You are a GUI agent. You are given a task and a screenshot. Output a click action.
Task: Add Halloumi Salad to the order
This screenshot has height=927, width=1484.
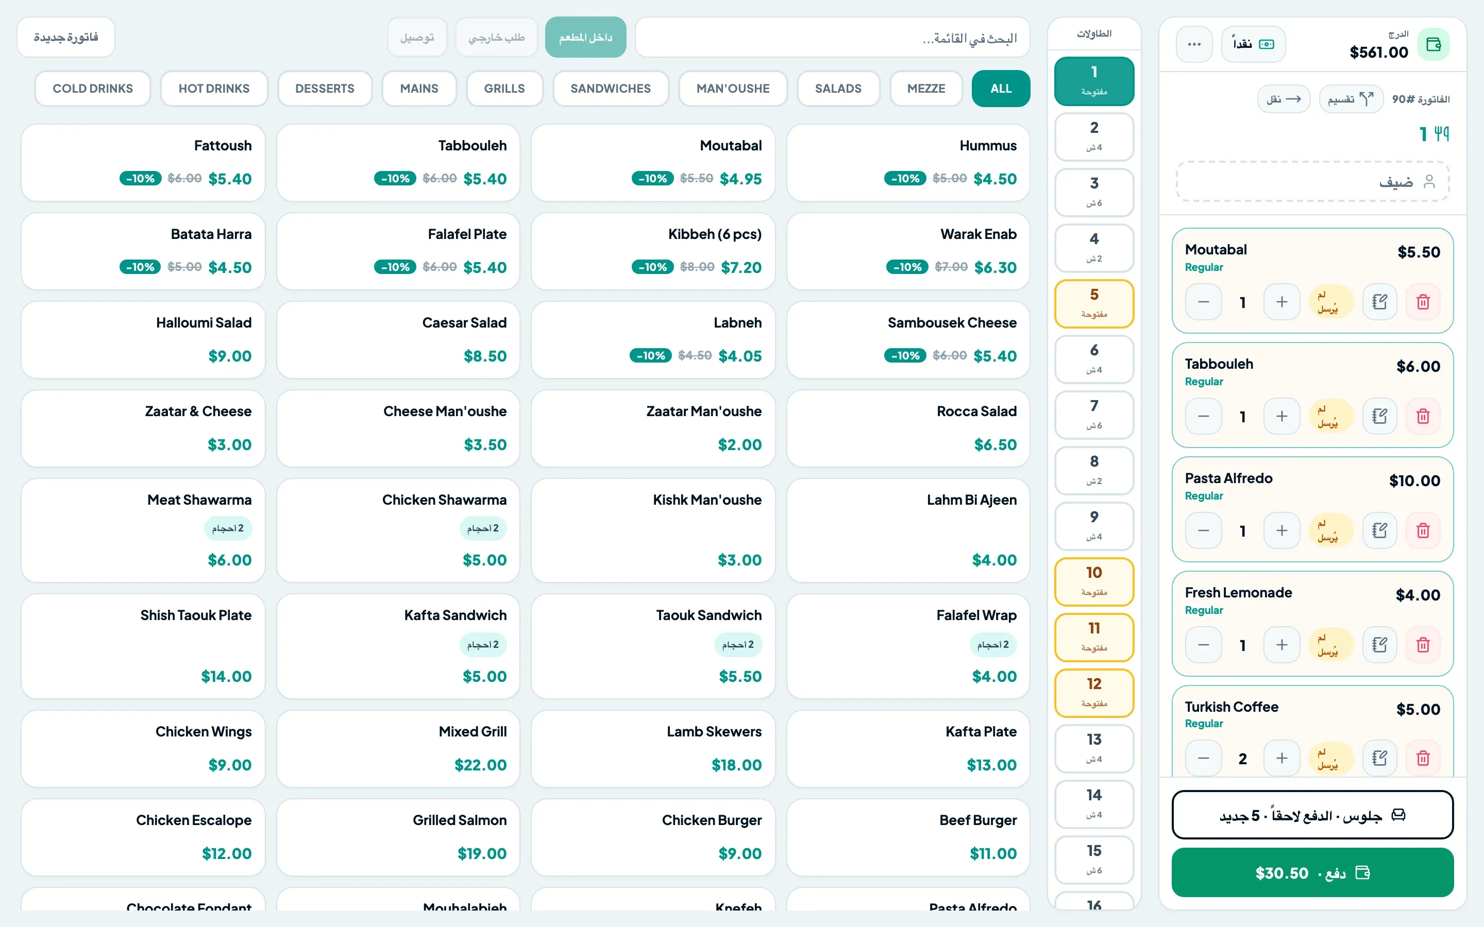click(143, 340)
